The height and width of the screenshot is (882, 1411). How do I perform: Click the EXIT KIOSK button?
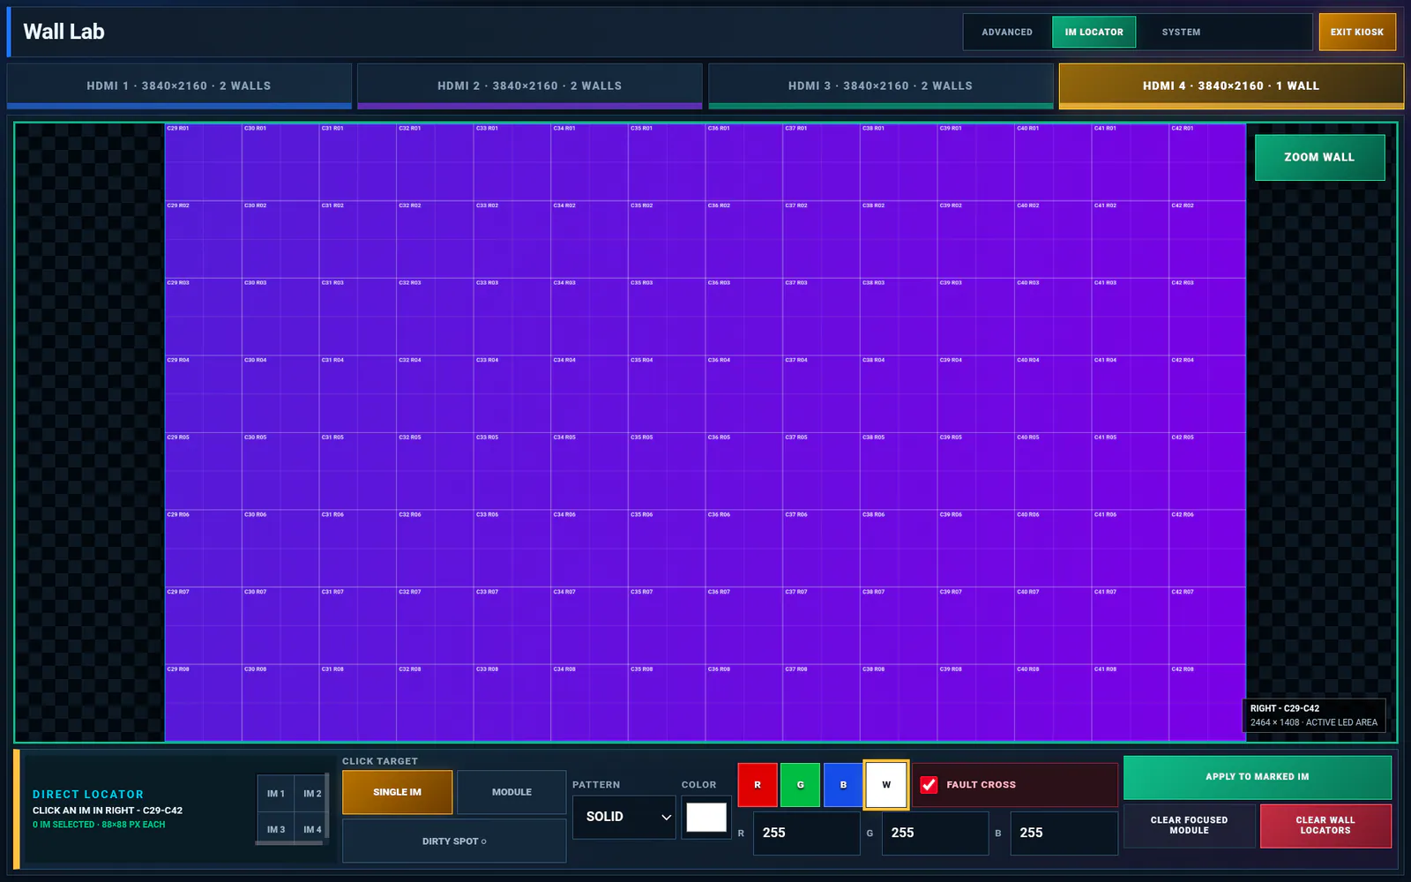pyautogui.click(x=1357, y=32)
